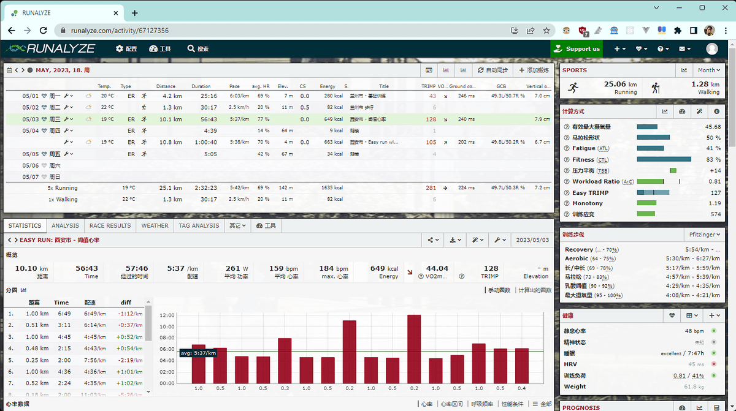The width and height of the screenshot is (736, 411).
Task: Click the green Support us button
Action: [x=577, y=49]
